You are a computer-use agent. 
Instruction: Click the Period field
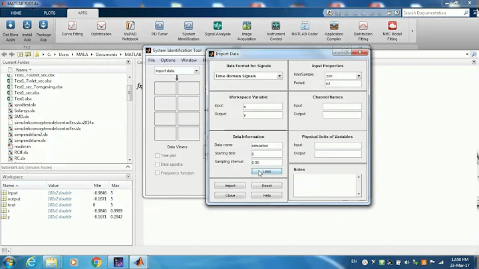(x=343, y=83)
